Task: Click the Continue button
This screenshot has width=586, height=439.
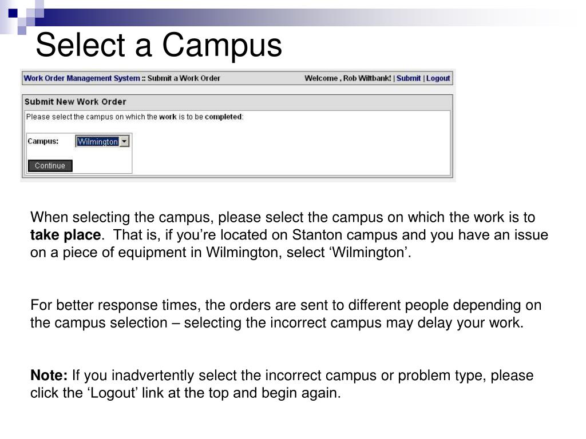Action: click(50, 166)
